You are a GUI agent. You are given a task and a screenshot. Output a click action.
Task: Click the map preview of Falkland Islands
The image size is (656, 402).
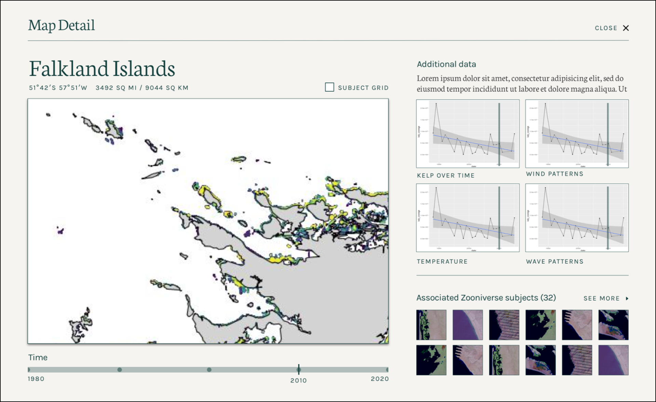(x=208, y=221)
